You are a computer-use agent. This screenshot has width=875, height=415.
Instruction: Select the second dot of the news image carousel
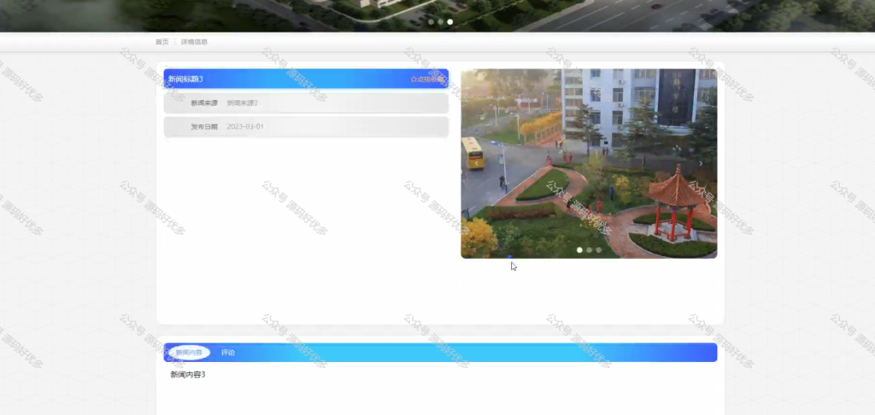tap(589, 250)
